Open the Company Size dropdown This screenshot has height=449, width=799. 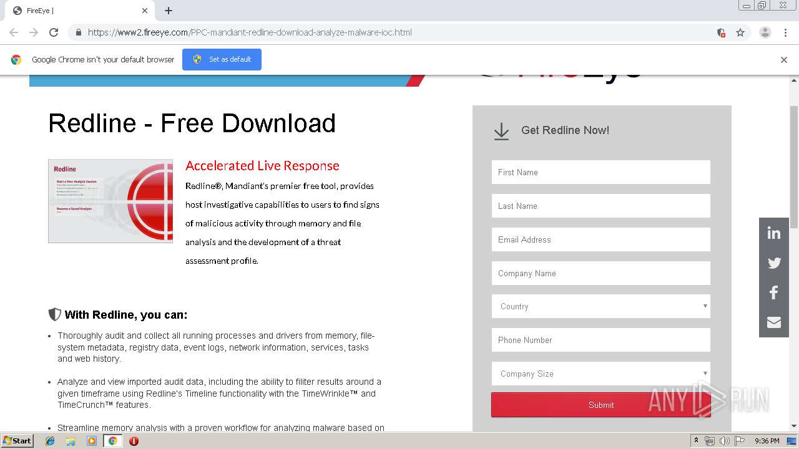click(600, 374)
